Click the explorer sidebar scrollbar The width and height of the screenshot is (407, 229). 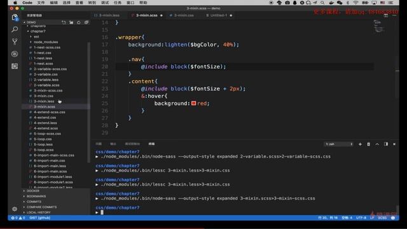pyautogui.click(x=89, y=102)
